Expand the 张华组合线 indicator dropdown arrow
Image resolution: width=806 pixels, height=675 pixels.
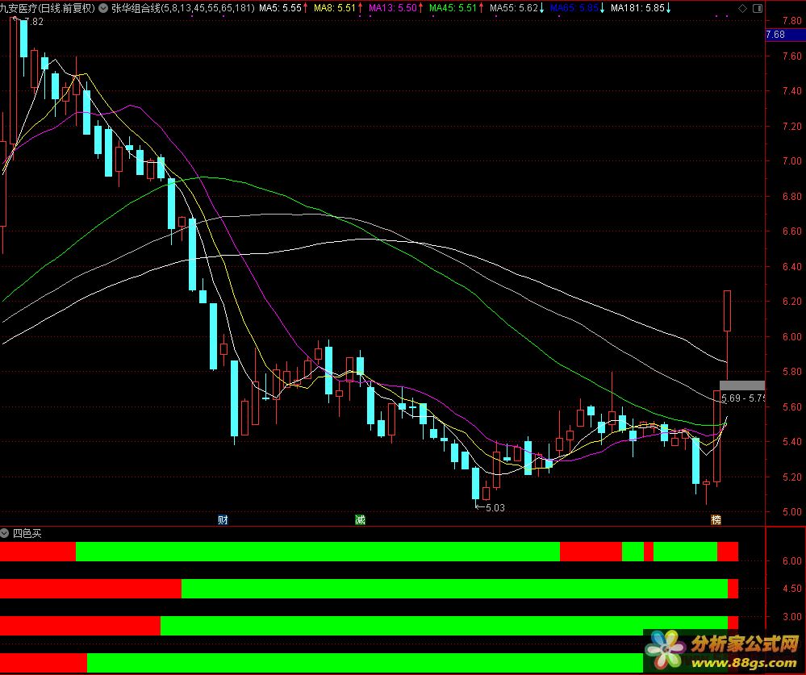coord(103,8)
